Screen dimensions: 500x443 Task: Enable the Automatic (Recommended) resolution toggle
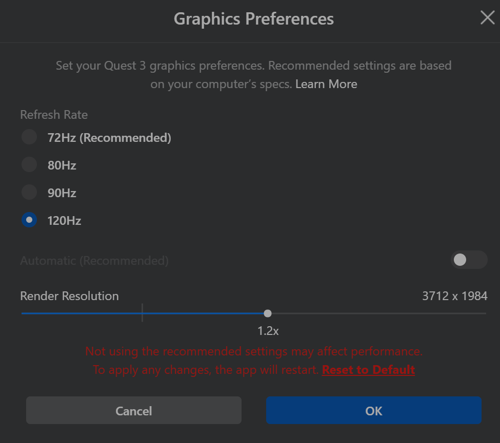click(x=469, y=260)
